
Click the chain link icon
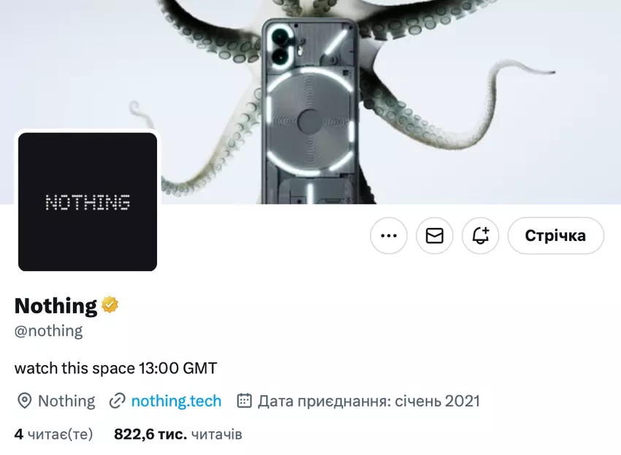(117, 401)
